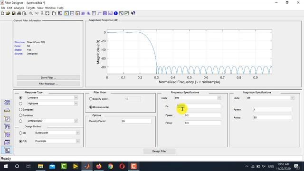Open a saved session via toolbar folder icon
304x171 pixels.
[x=8, y=13]
